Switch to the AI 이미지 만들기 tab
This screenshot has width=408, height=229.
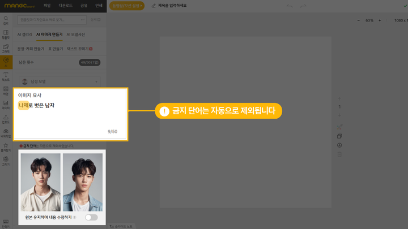tap(49, 34)
